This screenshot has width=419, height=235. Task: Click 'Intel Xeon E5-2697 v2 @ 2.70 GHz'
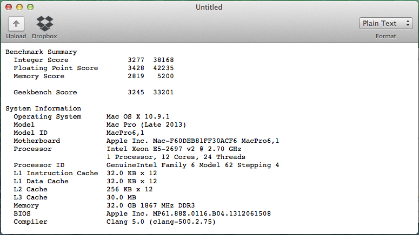click(174, 149)
